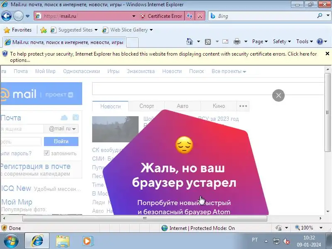Open the Safety menu

tap(282, 41)
